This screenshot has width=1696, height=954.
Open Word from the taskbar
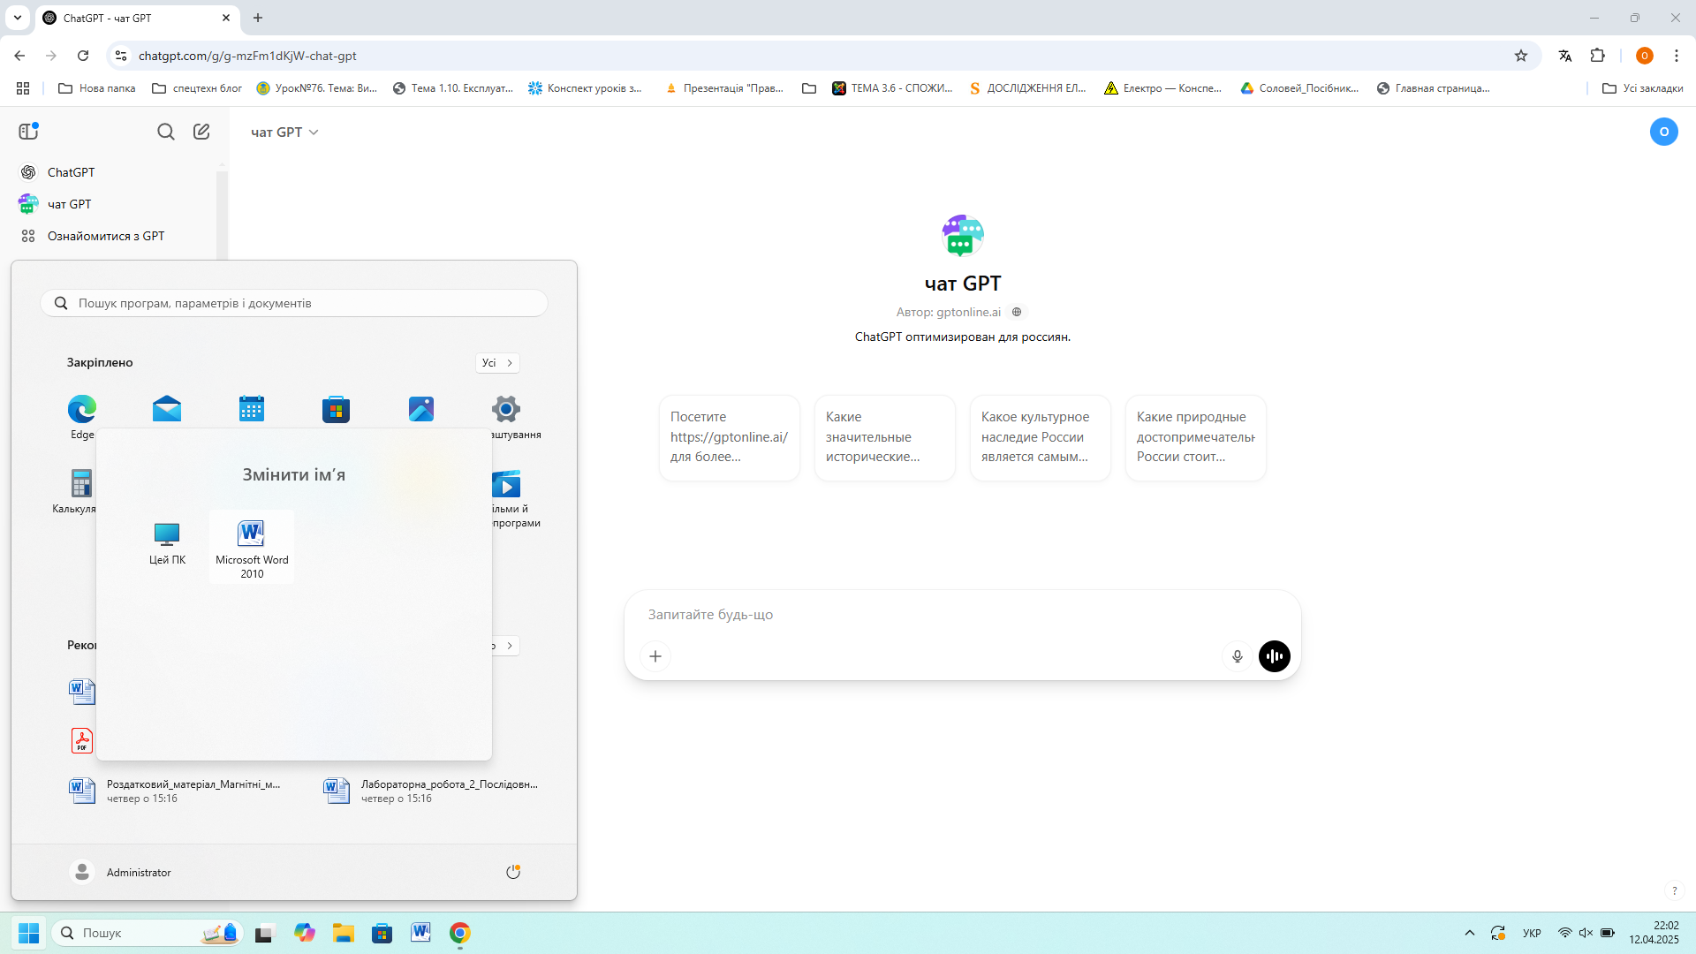point(420,933)
